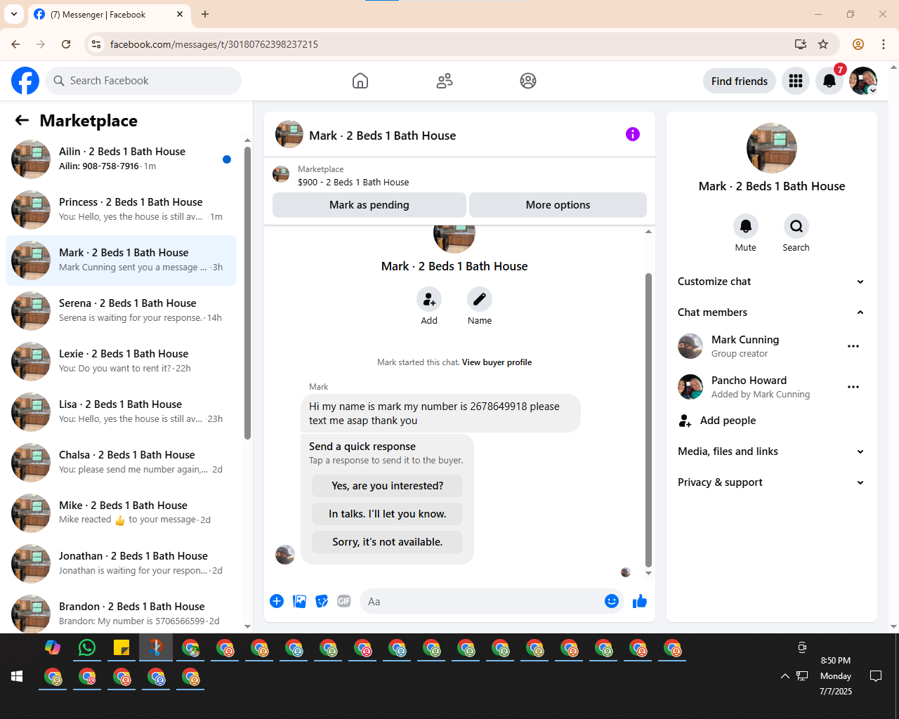The width and height of the screenshot is (899, 719).
Task: Open the Windows notification center icon
Action: 876,676
